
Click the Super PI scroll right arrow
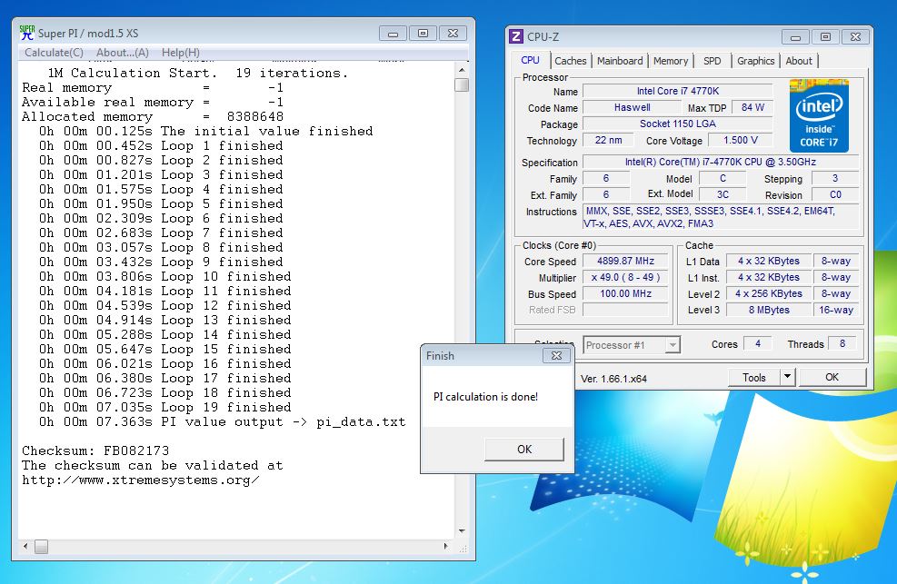pyautogui.click(x=445, y=546)
